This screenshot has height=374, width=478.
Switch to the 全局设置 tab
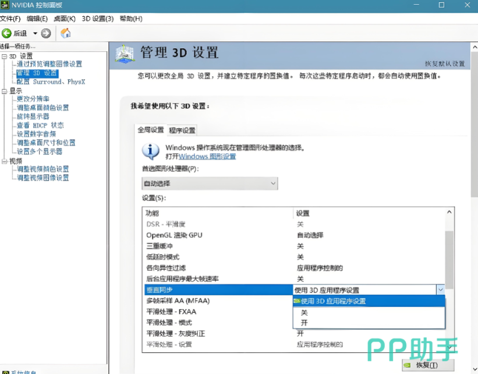(151, 130)
